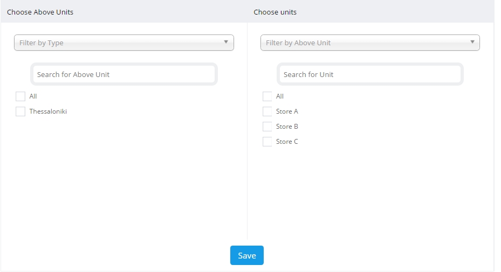
Task: Click into the Search for Unit field
Action: tap(370, 74)
